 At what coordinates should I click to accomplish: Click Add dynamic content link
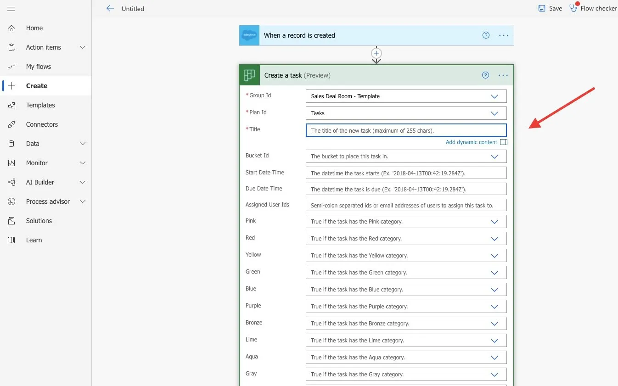pyautogui.click(x=472, y=142)
